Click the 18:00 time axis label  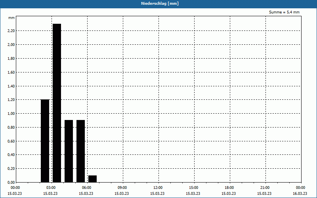(x=229, y=188)
